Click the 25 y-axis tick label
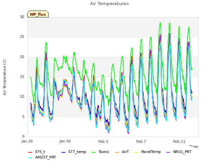Screen dimensions: 219x164 (x=22, y=37)
